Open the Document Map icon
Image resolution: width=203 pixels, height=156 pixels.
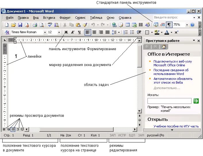pyautogui.click(x=156, y=25)
